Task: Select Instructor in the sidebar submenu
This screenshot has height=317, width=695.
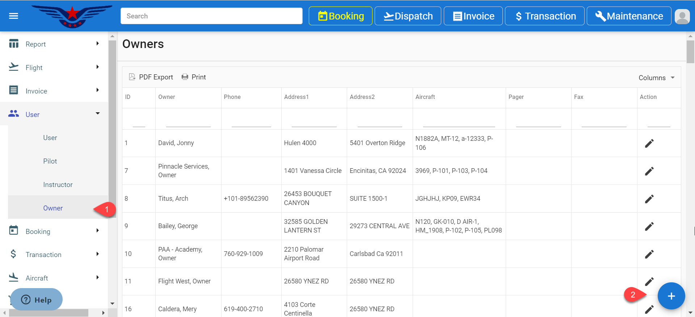Action: tap(58, 184)
